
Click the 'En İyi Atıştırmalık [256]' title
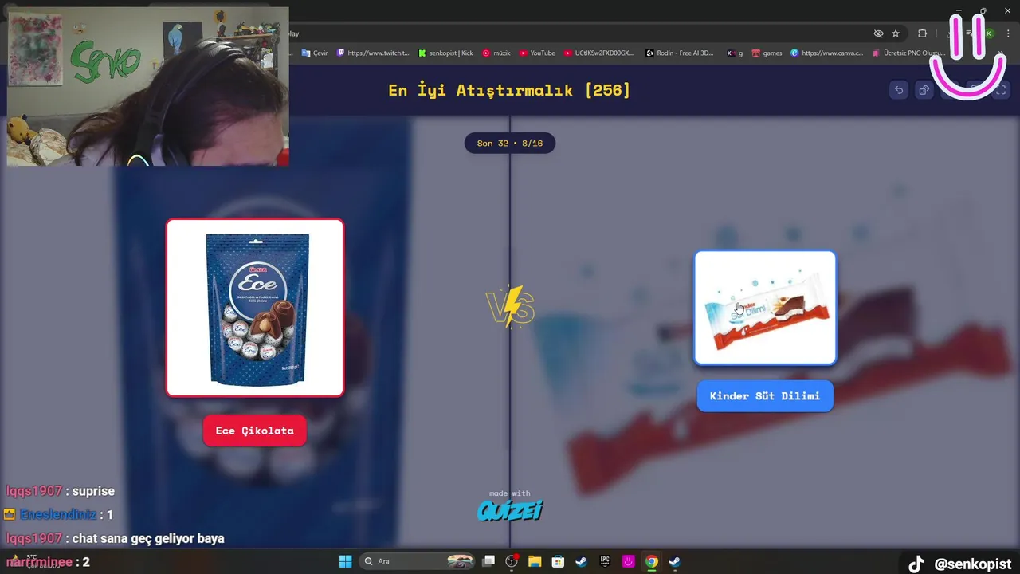pyautogui.click(x=509, y=90)
